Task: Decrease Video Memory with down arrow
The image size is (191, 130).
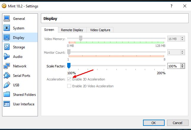Action: [182, 40]
